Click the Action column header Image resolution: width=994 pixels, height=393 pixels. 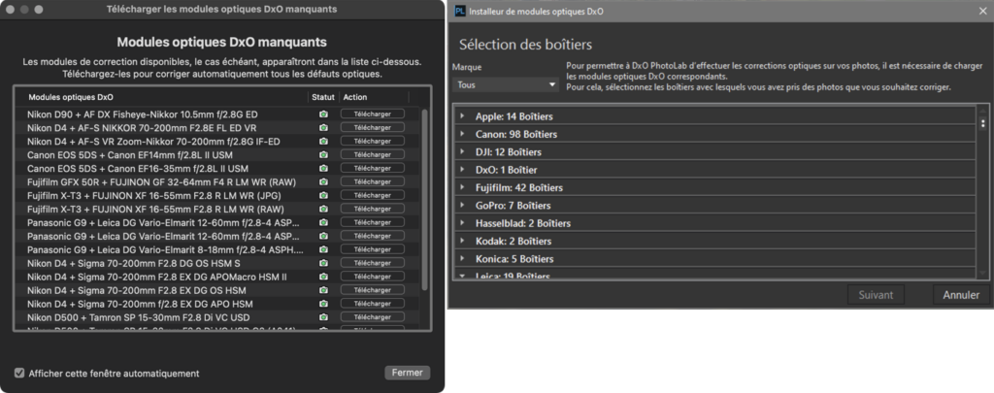pyautogui.click(x=355, y=97)
